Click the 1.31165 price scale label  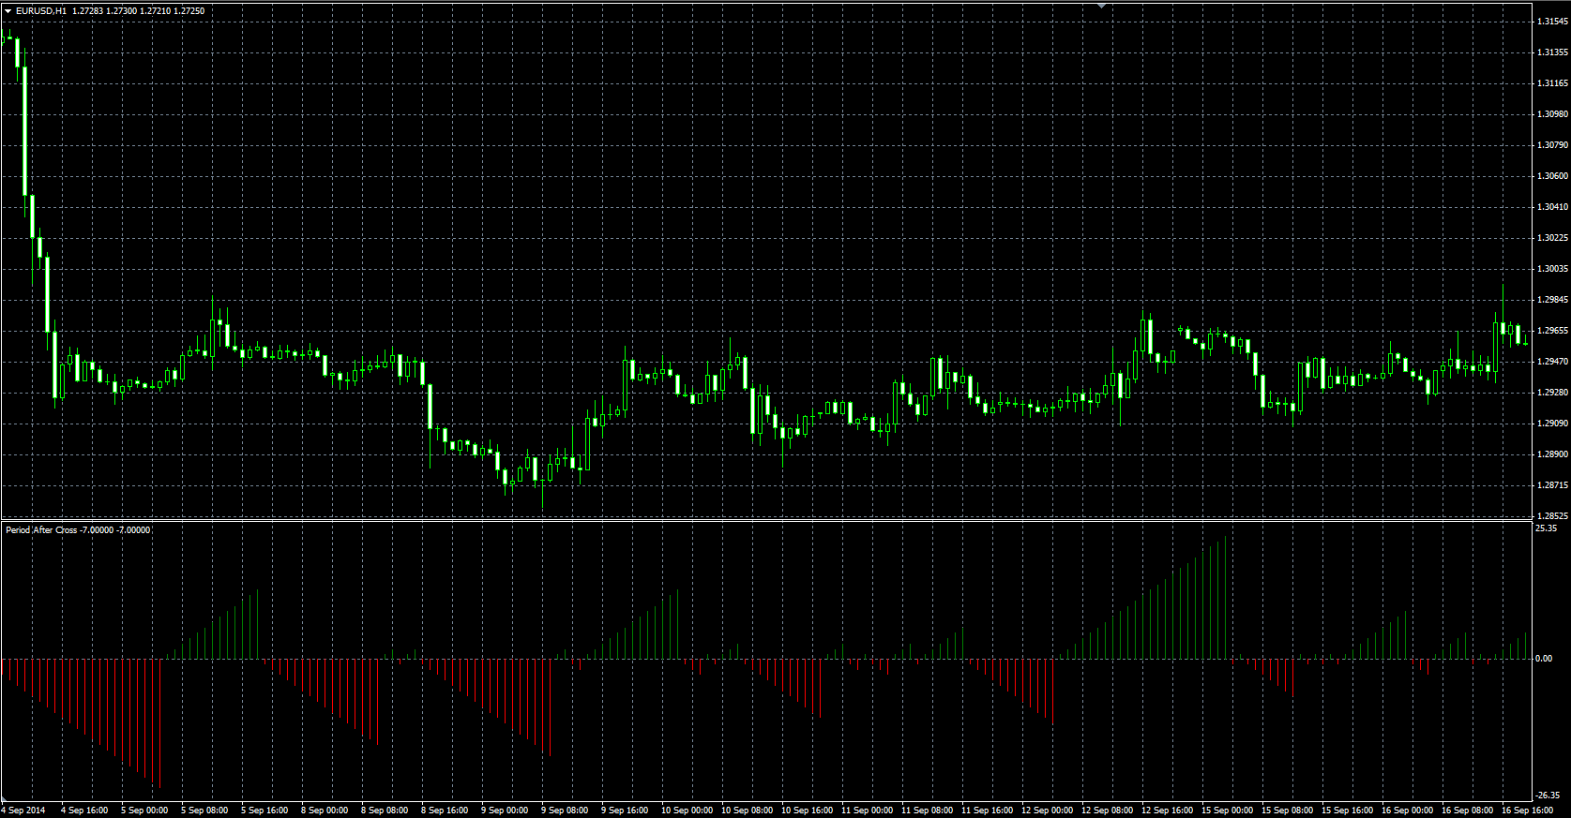pos(1552,83)
